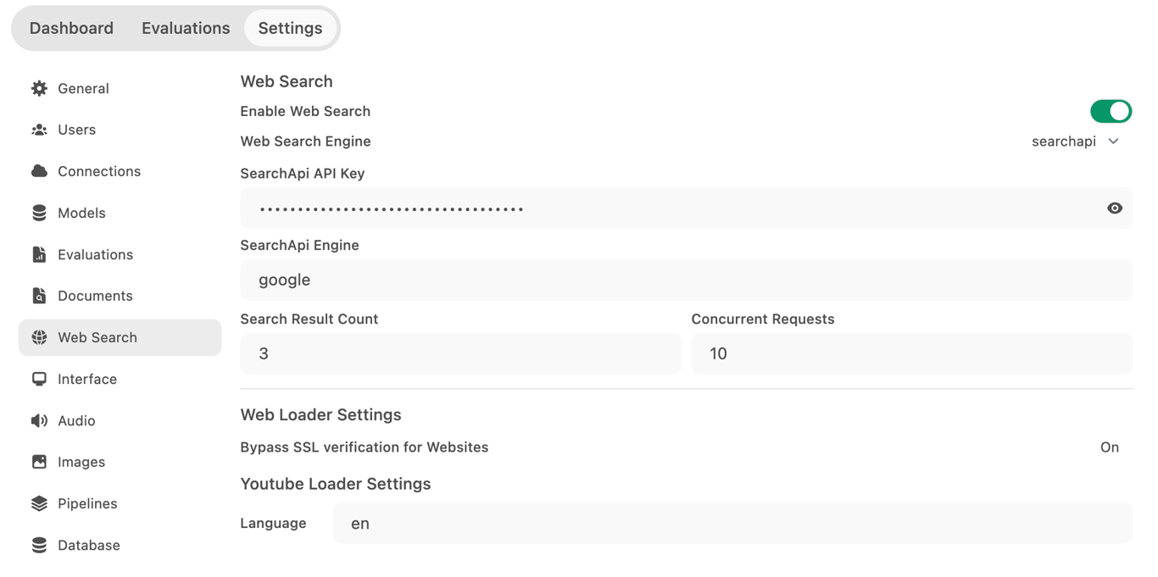1158x577 pixels.
Task: Click the Users sidebar icon
Action: click(x=39, y=130)
